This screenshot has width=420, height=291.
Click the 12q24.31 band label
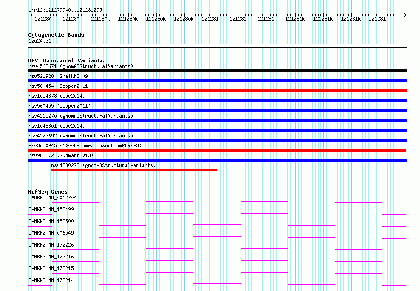click(39, 41)
